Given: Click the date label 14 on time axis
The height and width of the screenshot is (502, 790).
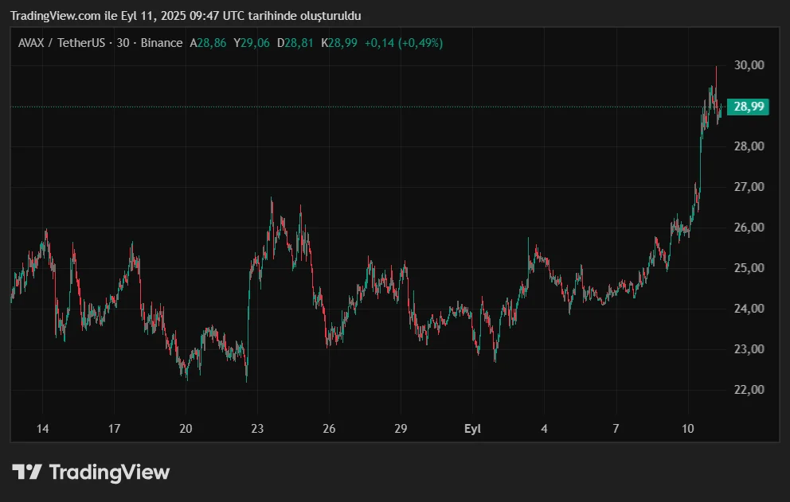Looking at the screenshot, I should coord(42,429).
